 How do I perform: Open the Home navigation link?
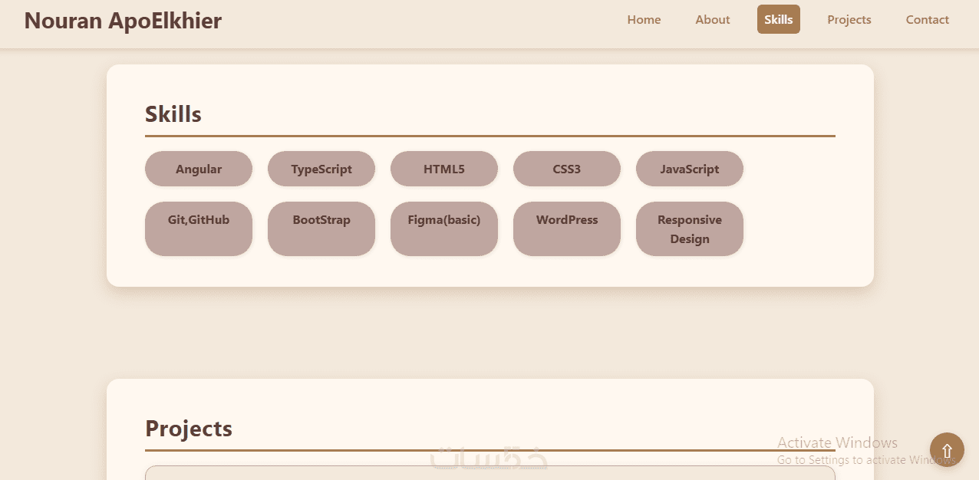644,20
